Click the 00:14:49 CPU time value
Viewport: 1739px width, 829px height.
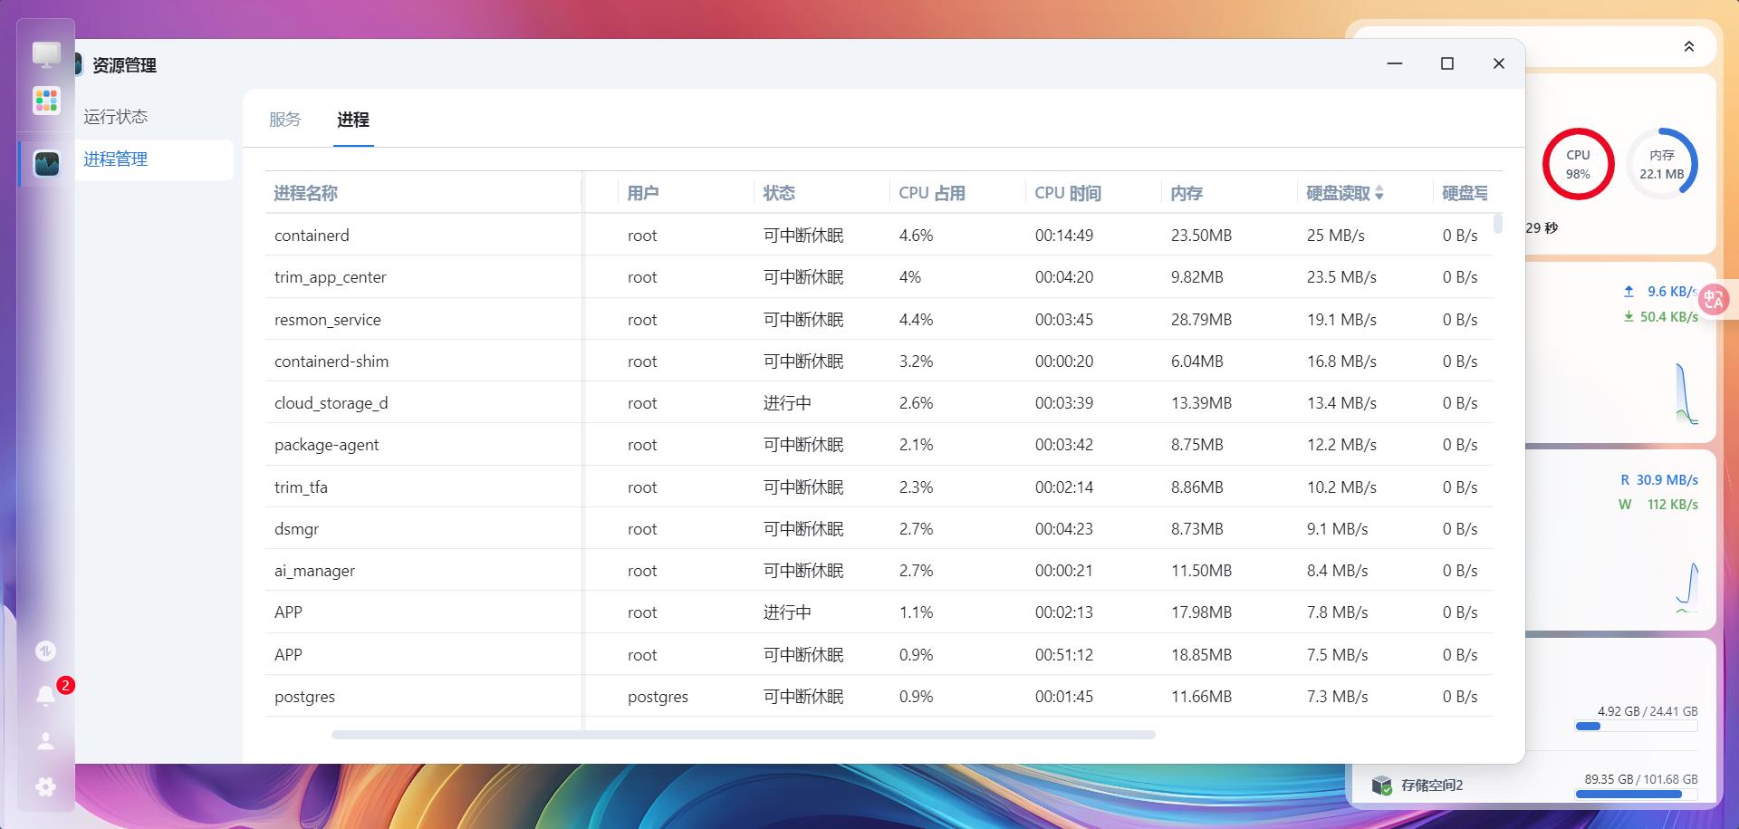click(x=1064, y=236)
